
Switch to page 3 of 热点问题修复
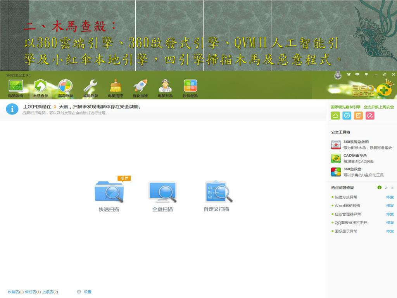click(x=392, y=188)
